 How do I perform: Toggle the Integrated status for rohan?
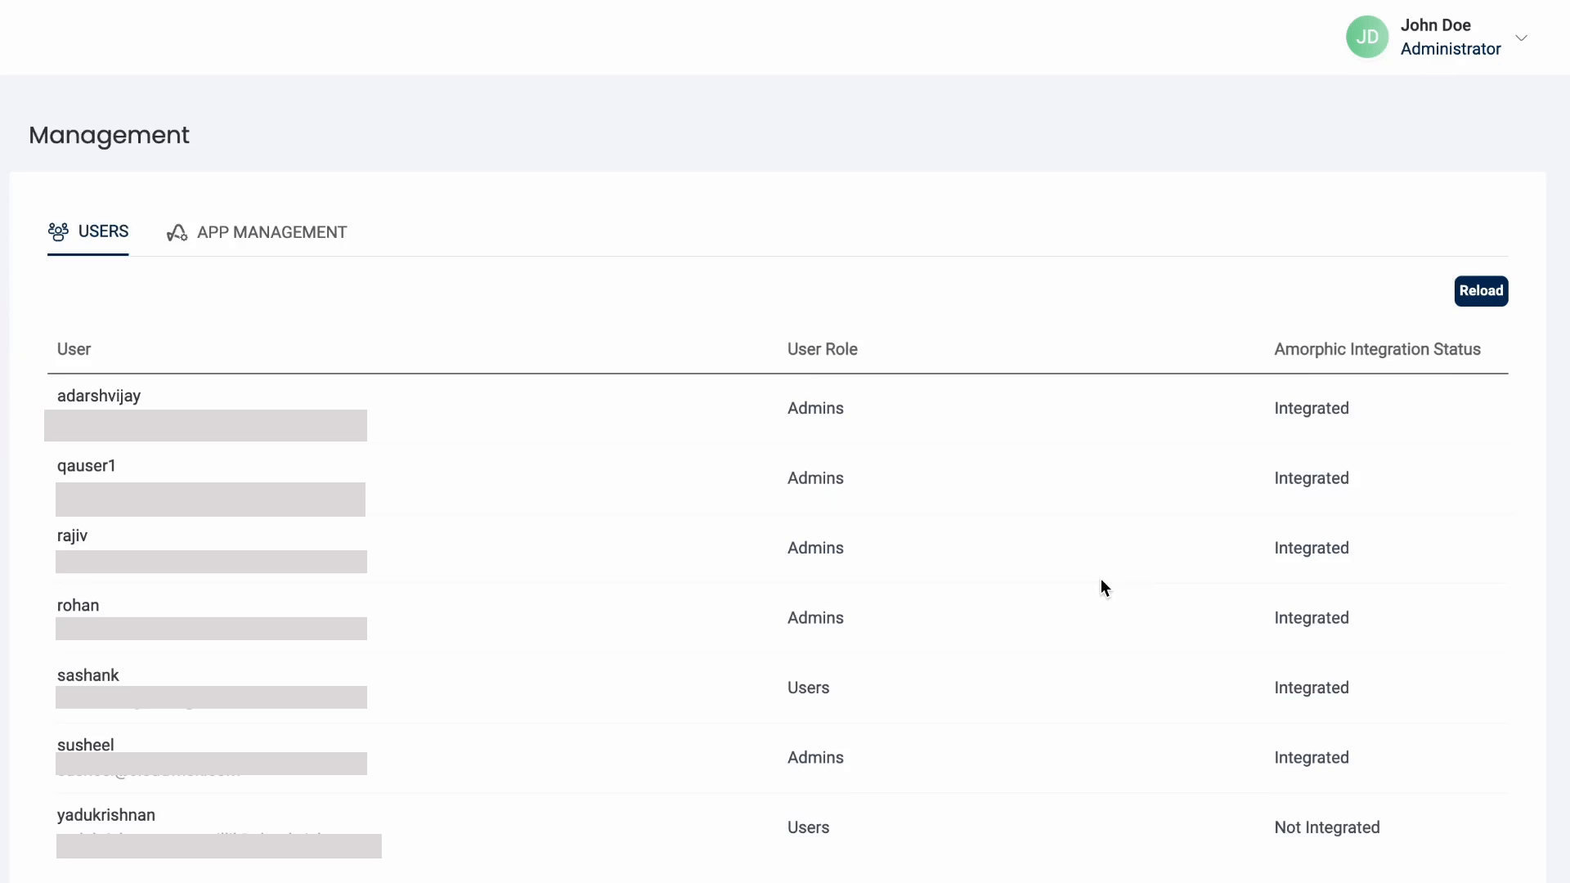click(1312, 616)
